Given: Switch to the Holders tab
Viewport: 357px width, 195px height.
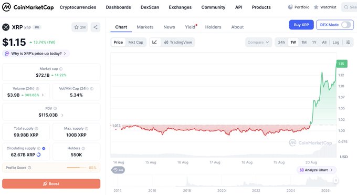Looking at the screenshot, I should [x=213, y=27].
